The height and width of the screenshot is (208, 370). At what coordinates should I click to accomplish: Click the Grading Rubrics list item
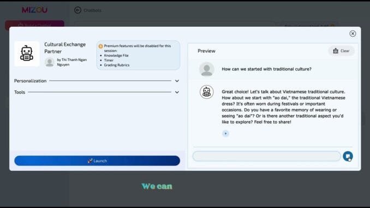click(x=117, y=65)
